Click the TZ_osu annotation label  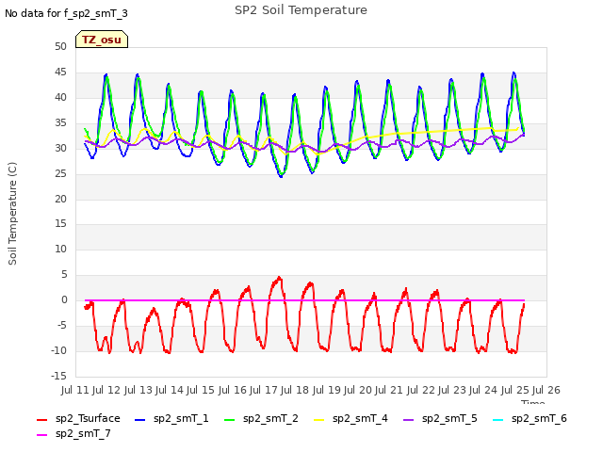102,40
